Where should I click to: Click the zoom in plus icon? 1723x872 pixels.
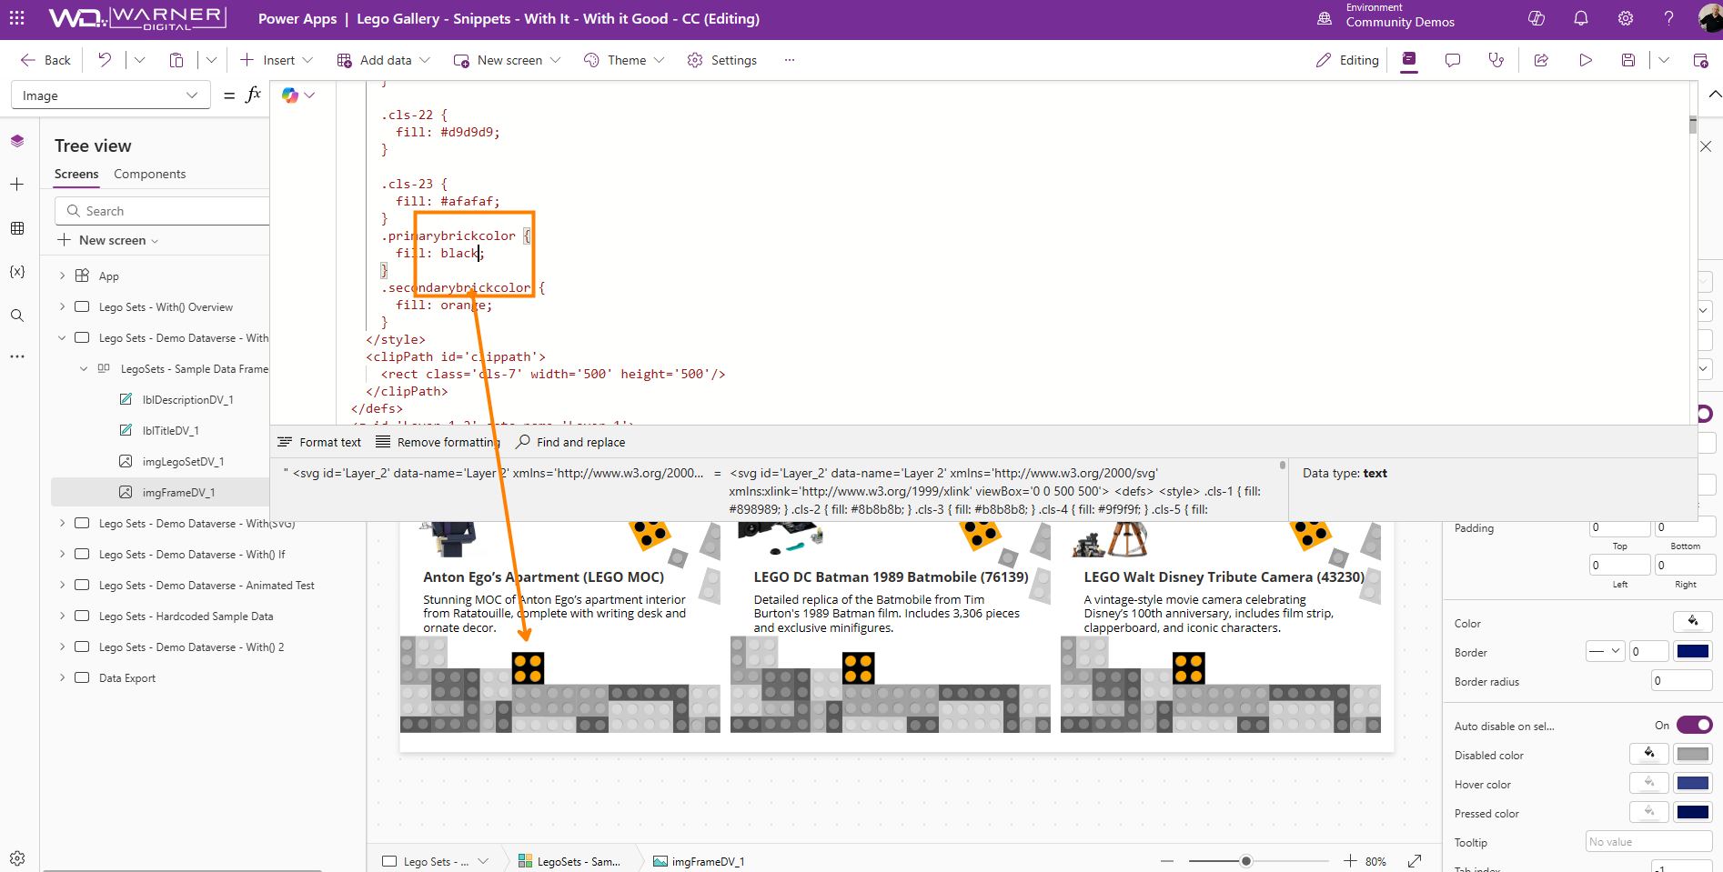pyautogui.click(x=1350, y=861)
